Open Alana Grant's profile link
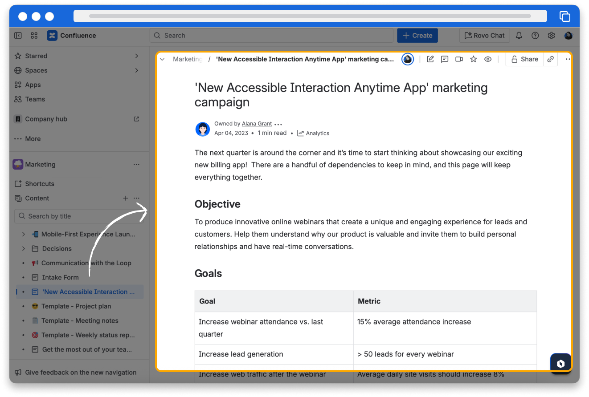Image resolution: width=589 pixels, height=397 pixels. pos(257,124)
